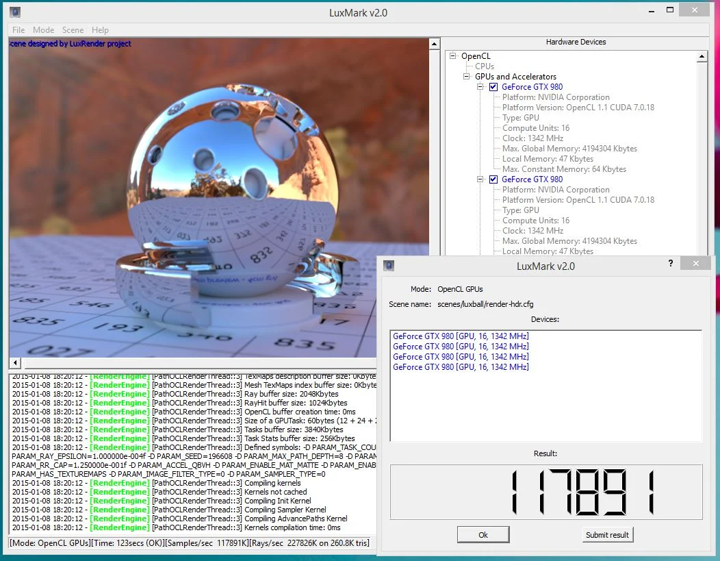This screenshot has height=561, width=720.
Task: Select first device's Compute Units: 16 row
Action: coord(535,128)
